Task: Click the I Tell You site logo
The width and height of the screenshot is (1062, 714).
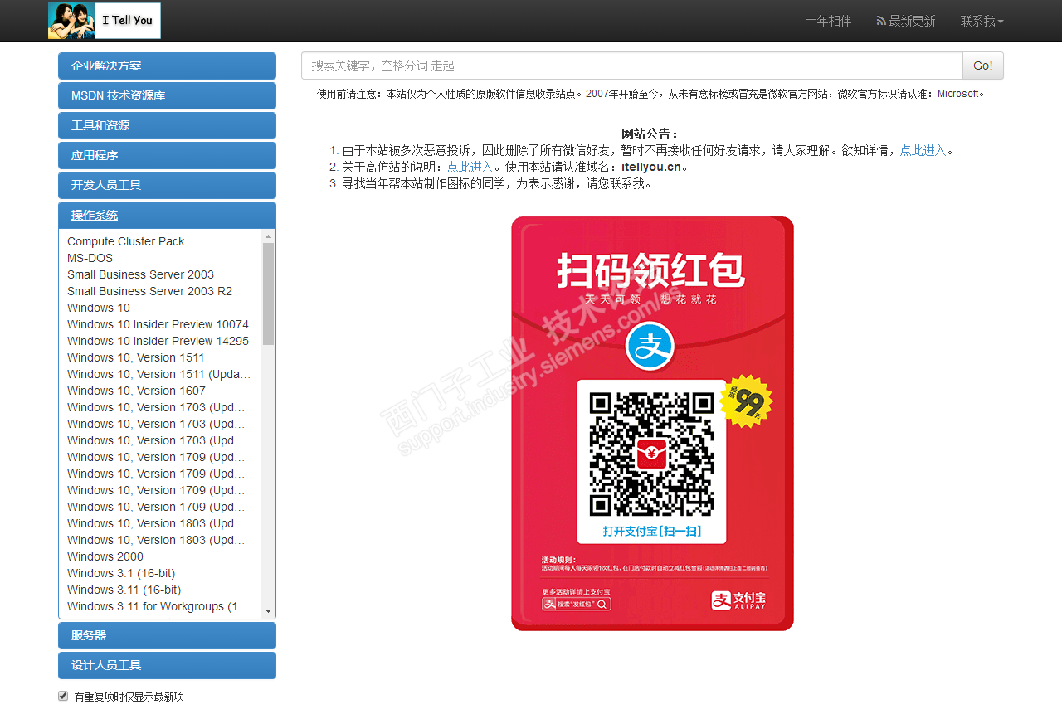Action: click(105, 21)
